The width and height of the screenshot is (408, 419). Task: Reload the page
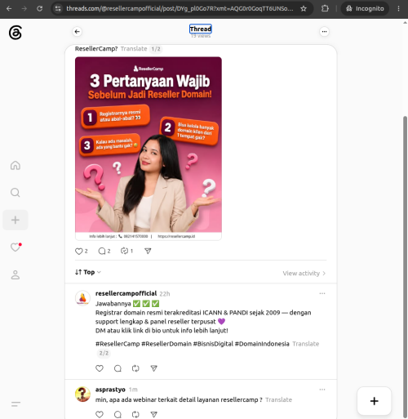click(40, 9)
